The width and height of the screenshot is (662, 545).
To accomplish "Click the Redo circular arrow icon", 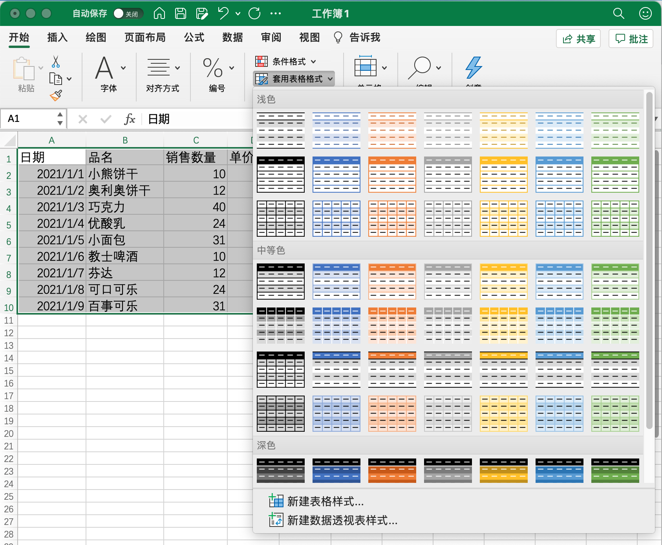I will click(254, 13).
